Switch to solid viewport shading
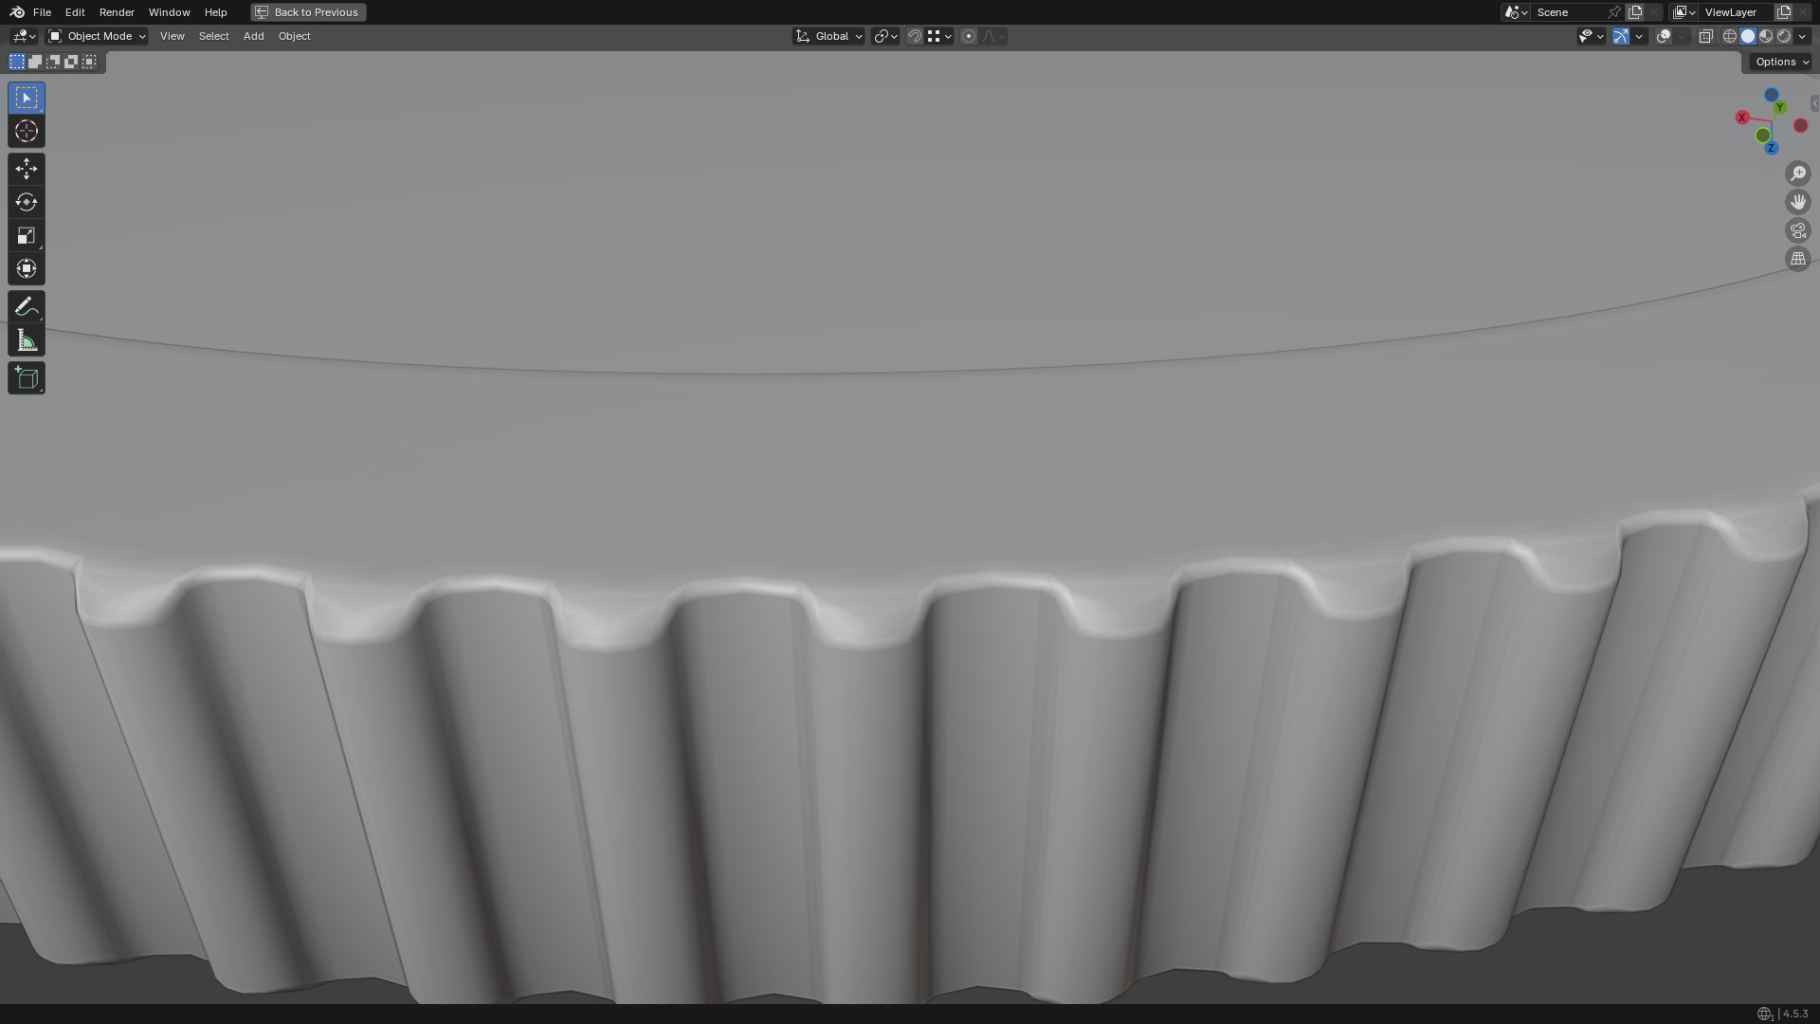Screen dimensions: 1820x1024 1748,36
